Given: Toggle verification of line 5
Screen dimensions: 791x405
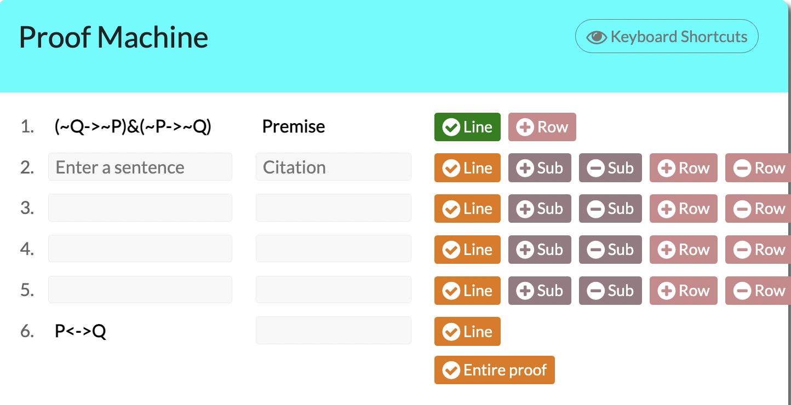Looking at the screenshot, I should pyautogui.click(x=467, y=291).
